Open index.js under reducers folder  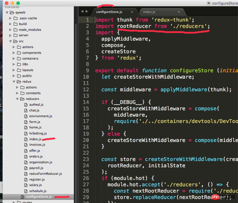click(35, 139)
